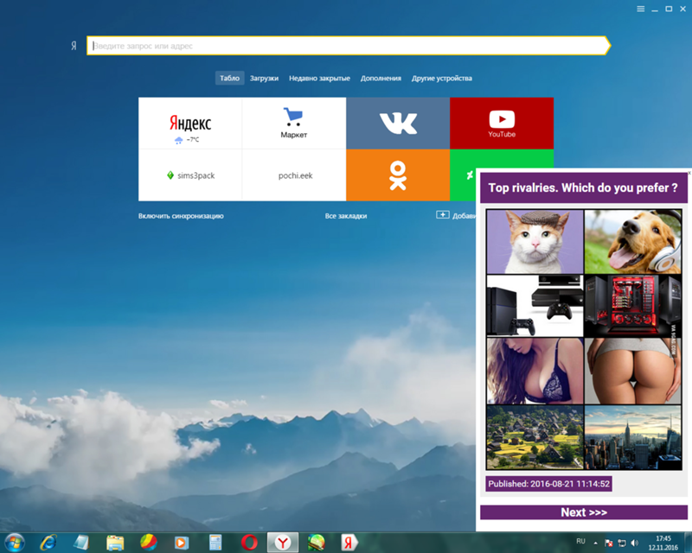The height and width of the screenshot is (553, 692).
Task: Switch to the active Yandex Browser taskbar button
Action: coord(283,543)
